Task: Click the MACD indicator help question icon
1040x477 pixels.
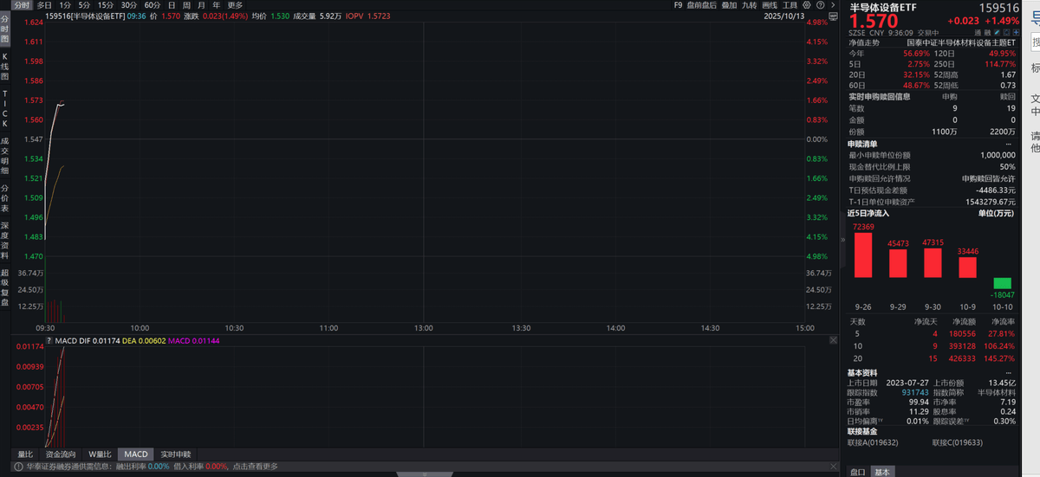Action: coord(49,341)
